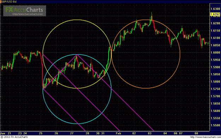
Task: Click the 1.6150 price axis label
Action: tap(215, 31)
